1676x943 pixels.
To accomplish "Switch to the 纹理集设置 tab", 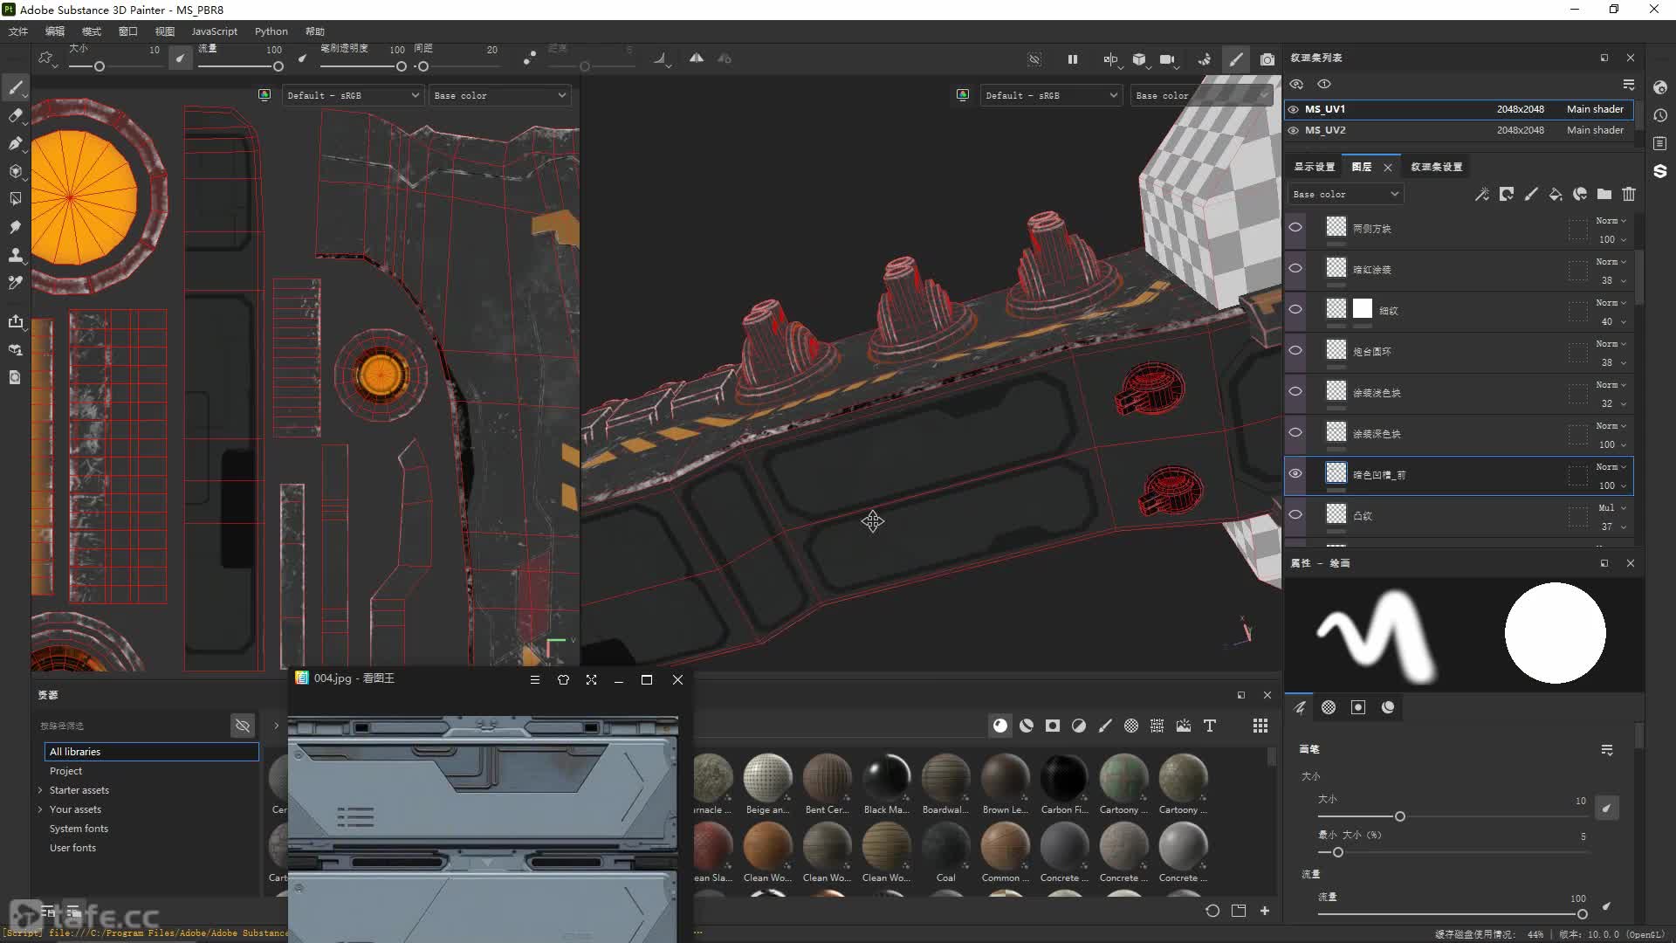I will coord(1436,167).
